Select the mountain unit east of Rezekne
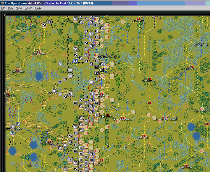Screen dimensions: 210x172 point(60,94)
